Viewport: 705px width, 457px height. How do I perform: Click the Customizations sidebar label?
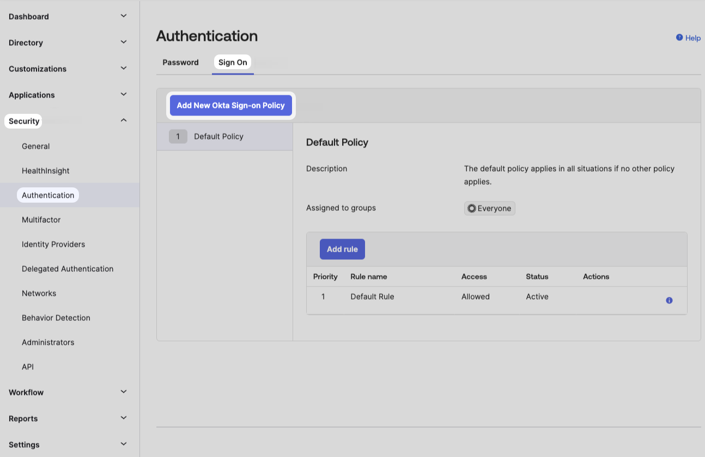click(38, 69)
